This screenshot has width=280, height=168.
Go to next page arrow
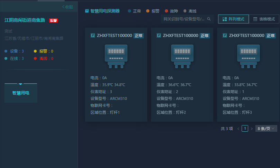tap(252, 129)
